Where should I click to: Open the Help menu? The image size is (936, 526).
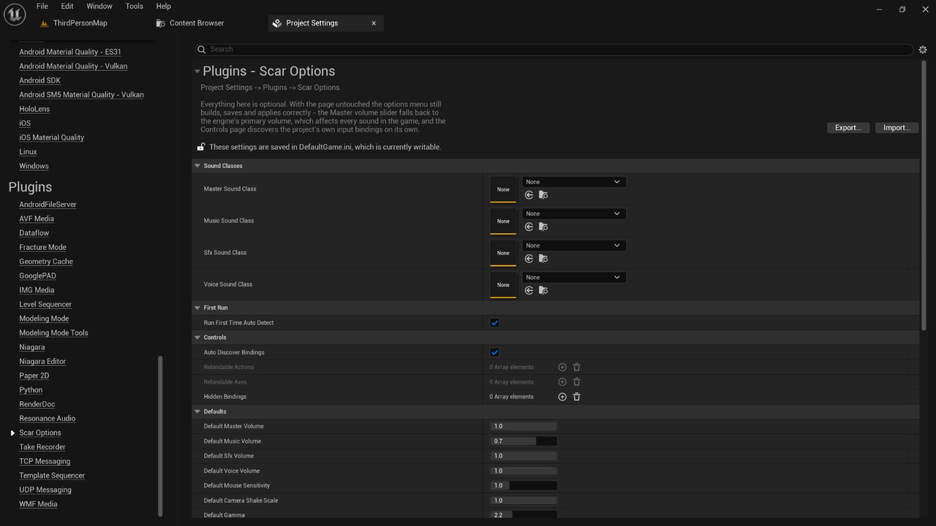click(164, 6)
